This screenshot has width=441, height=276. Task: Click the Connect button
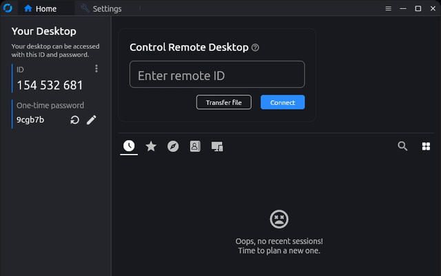click(x=283, y=102)
